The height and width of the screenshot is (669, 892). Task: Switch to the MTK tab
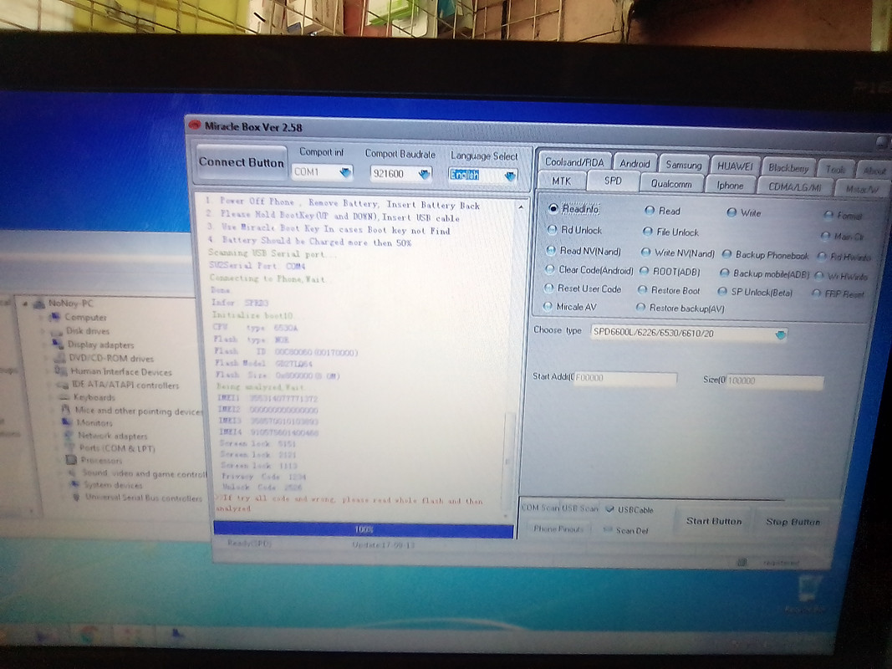(562, 181)
